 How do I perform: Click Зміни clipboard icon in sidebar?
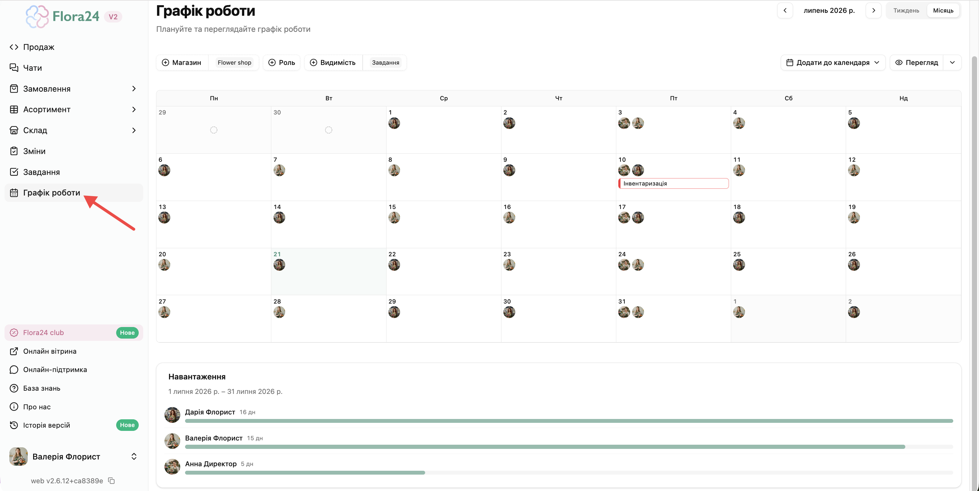14,151
